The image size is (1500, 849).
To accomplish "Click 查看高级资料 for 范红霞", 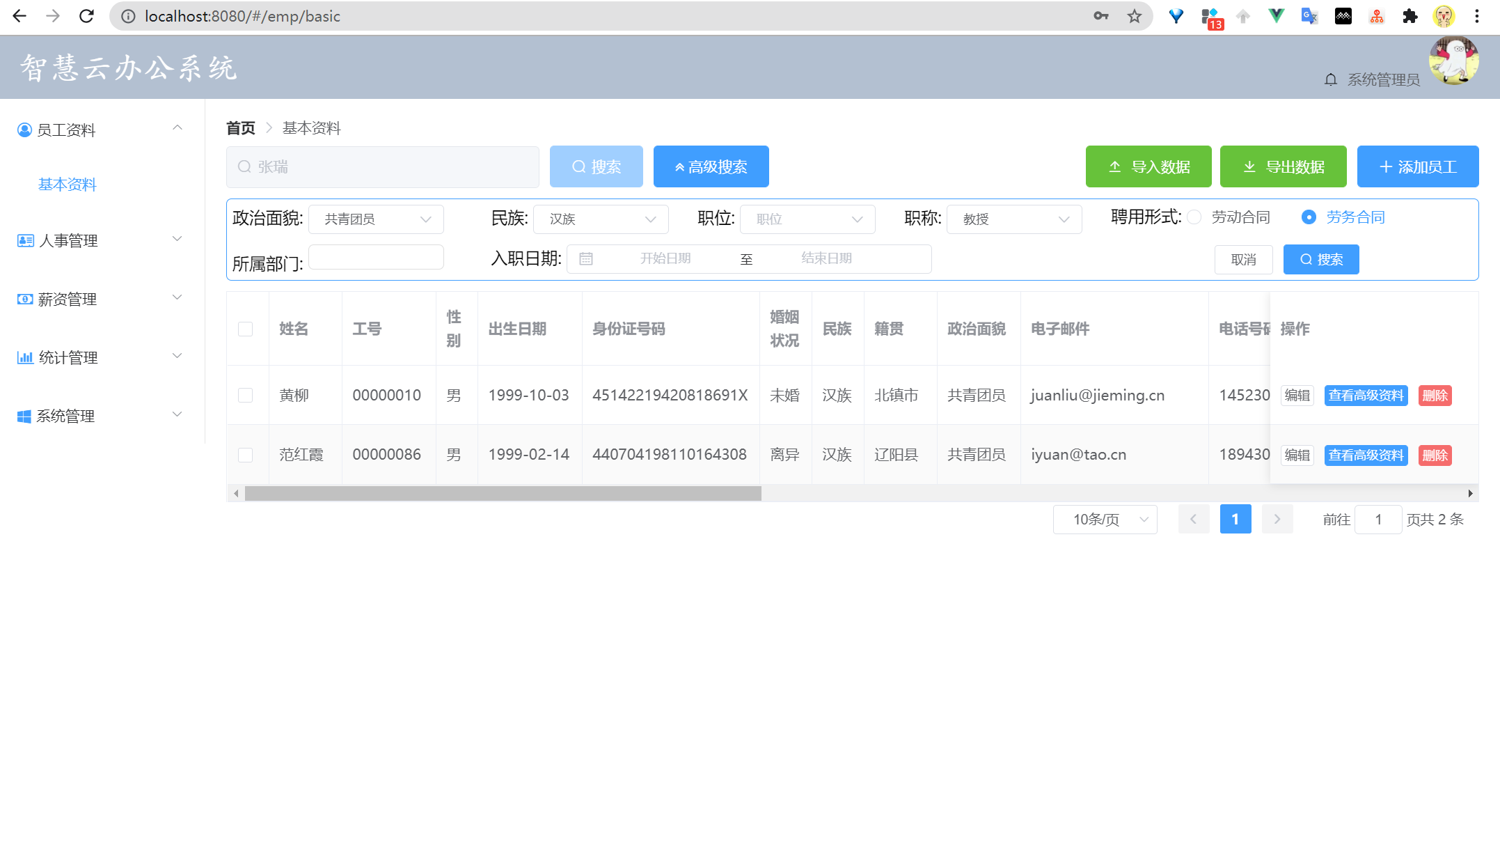I will click(1366, 455).
